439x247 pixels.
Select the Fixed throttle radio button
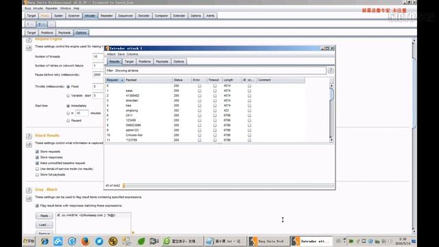coord(68,87)
